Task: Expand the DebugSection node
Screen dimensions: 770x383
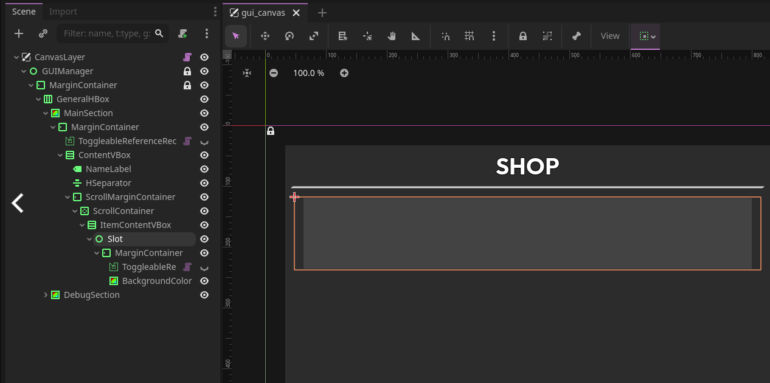Action: [x=46, y=294]
